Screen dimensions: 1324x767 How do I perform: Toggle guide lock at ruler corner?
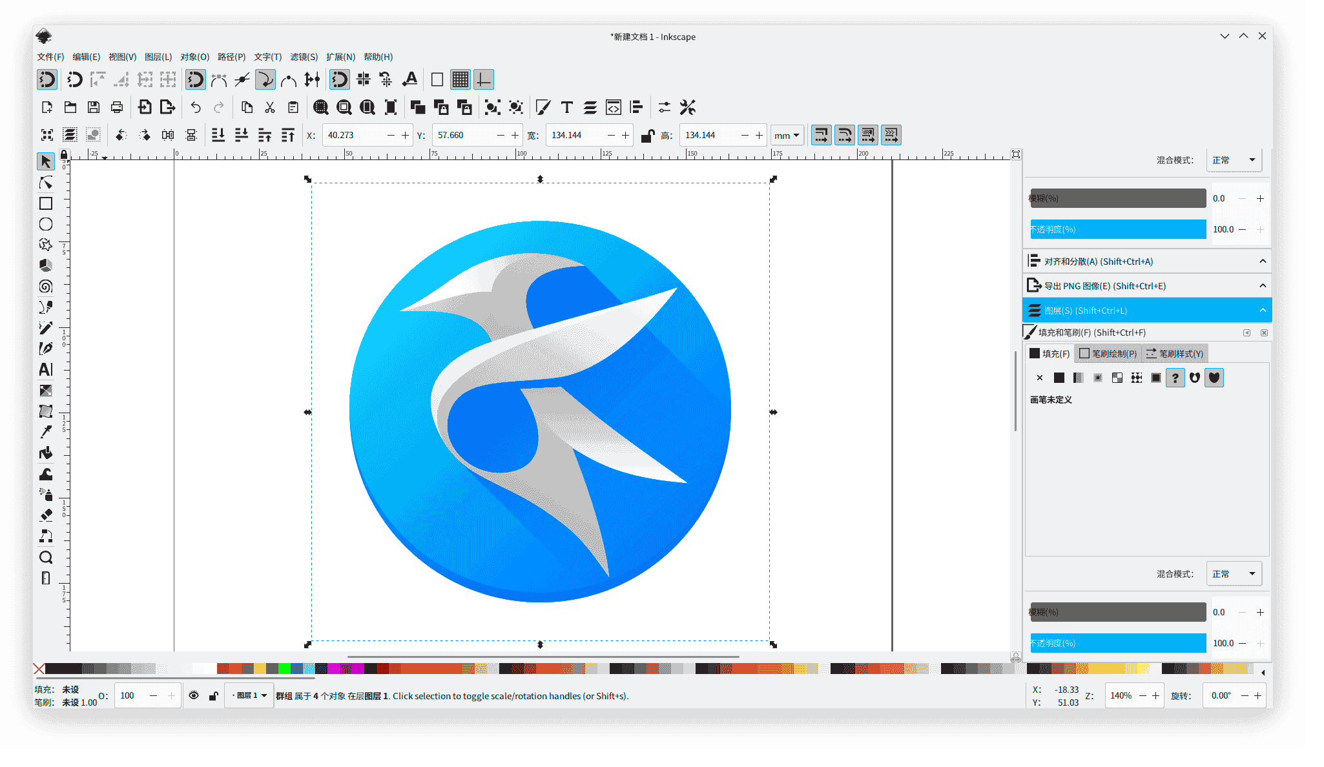[64, 155]
